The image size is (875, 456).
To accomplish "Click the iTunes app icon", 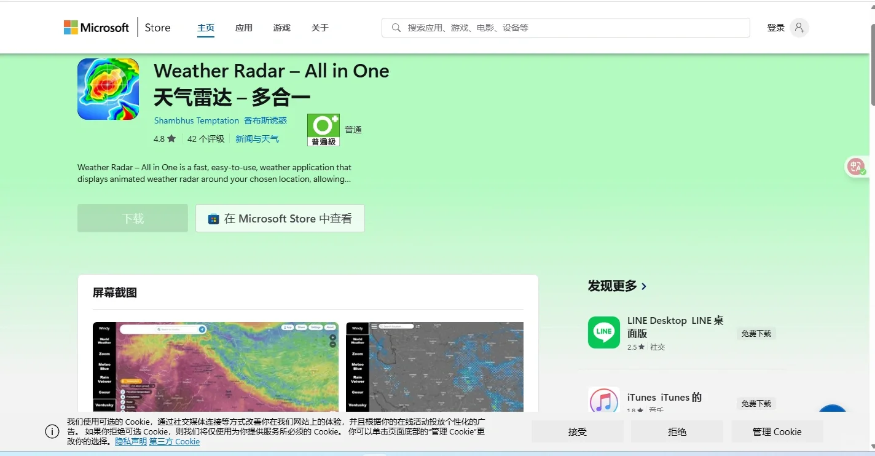I will point(603,400).
